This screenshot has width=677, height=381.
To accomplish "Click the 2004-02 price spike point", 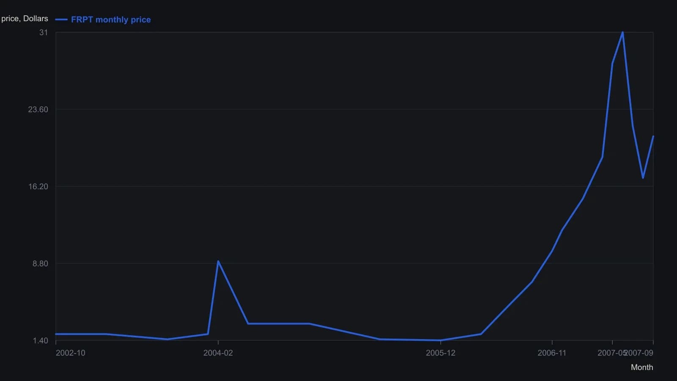I will pyautogui.click(x=218, y=261).
